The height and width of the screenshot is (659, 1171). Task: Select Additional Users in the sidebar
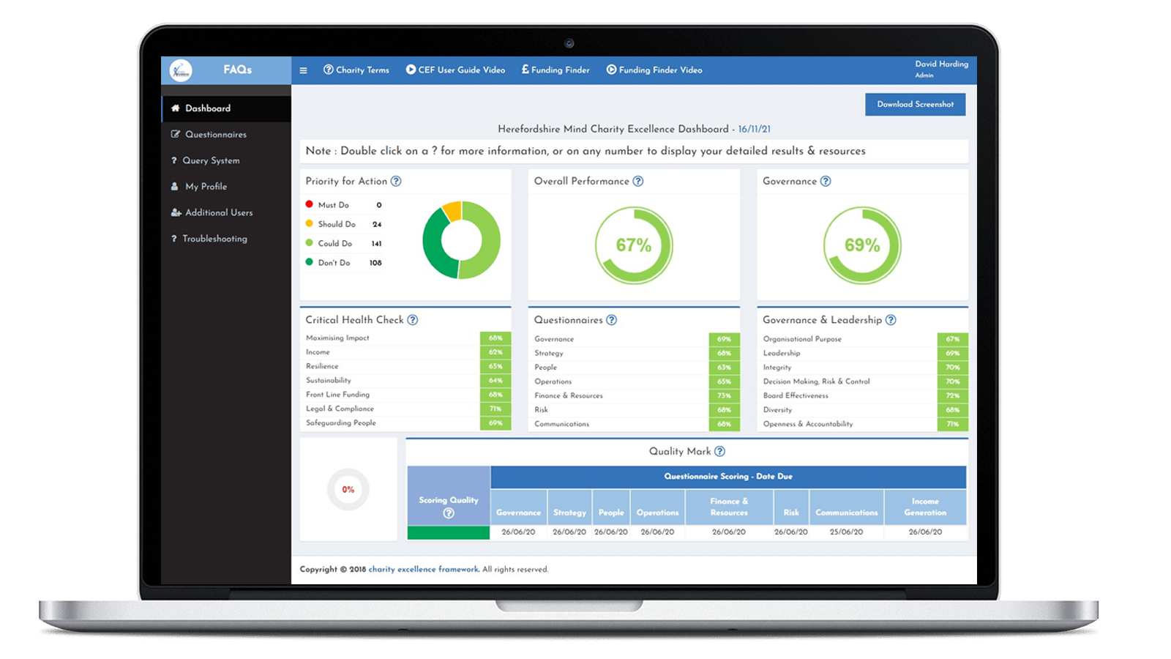[x=218, y=212]
